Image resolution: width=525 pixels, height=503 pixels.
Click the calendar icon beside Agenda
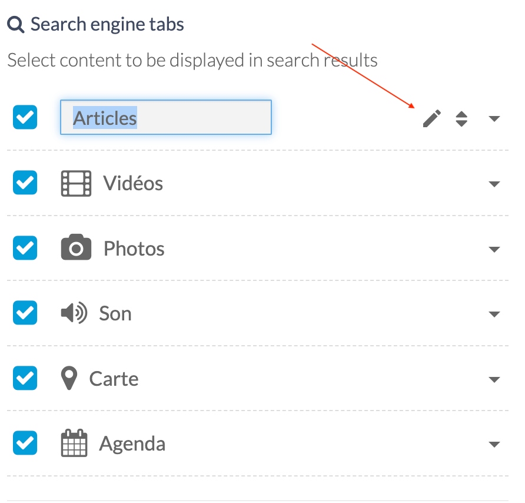tap(74, 443)
